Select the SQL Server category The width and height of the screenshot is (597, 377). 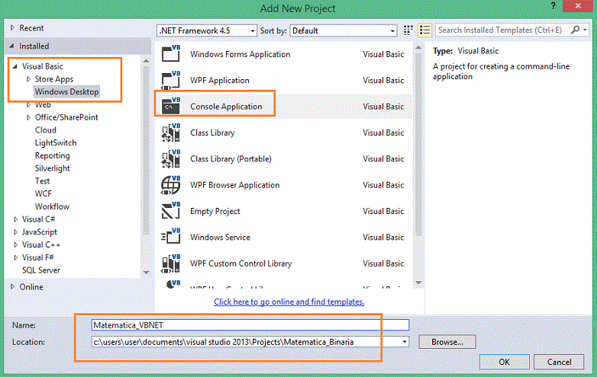40,270
